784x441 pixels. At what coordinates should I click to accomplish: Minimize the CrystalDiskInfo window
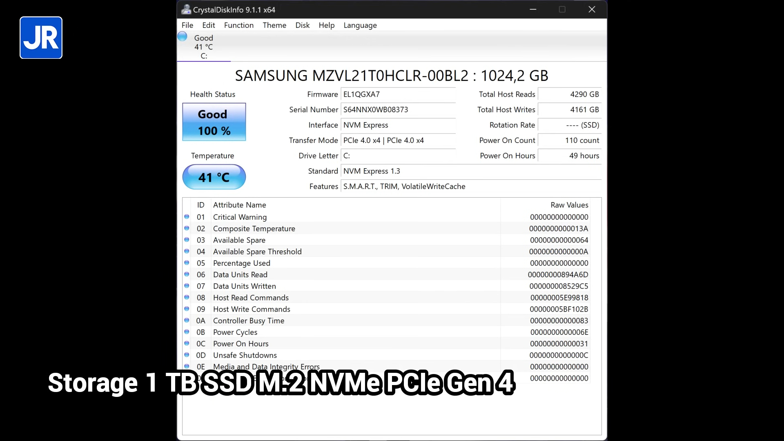point(533,9)
